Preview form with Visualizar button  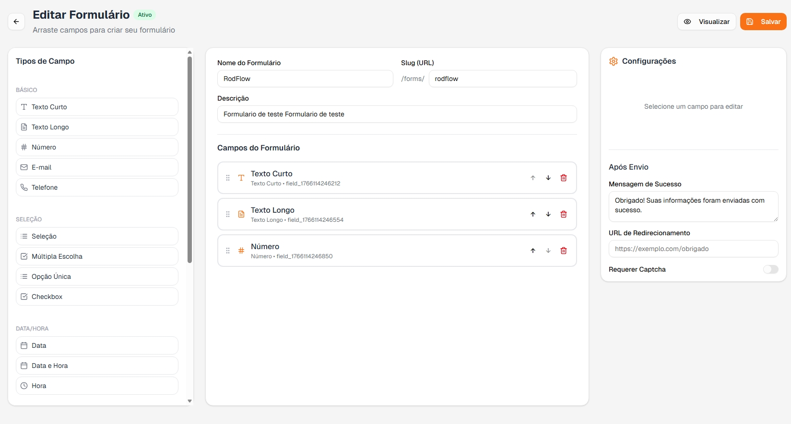707,22
